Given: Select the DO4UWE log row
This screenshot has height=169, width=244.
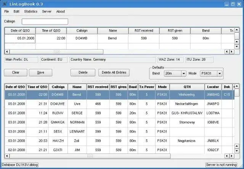Looking at the screenshot, I should (x=119, y=104).
